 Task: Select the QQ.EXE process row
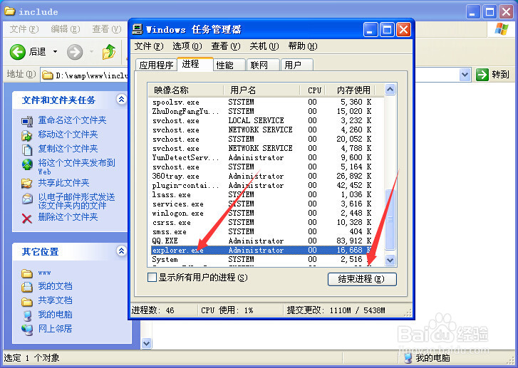[267, 241]
